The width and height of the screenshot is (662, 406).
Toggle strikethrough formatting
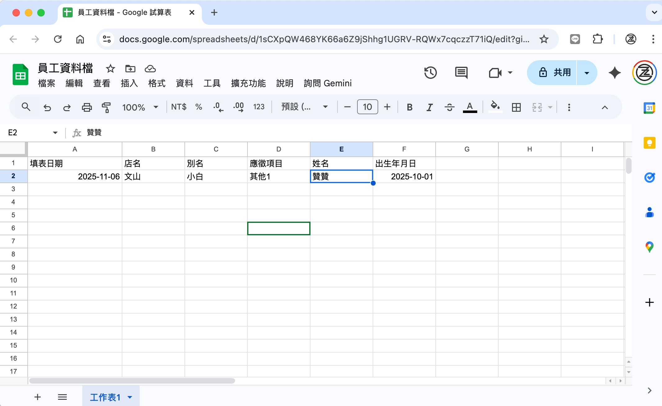[450, 107]
